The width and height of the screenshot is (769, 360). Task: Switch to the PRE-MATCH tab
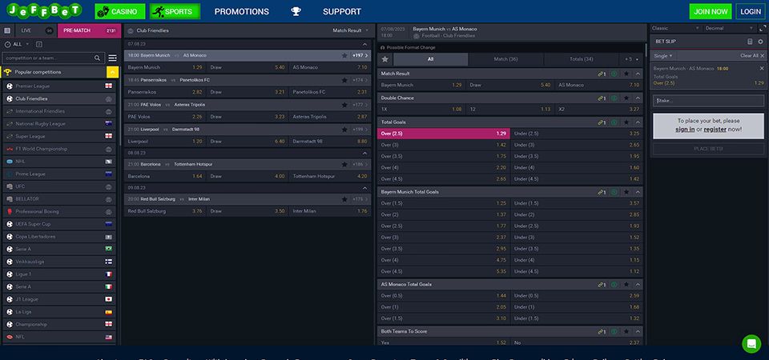tap(88, 30)
